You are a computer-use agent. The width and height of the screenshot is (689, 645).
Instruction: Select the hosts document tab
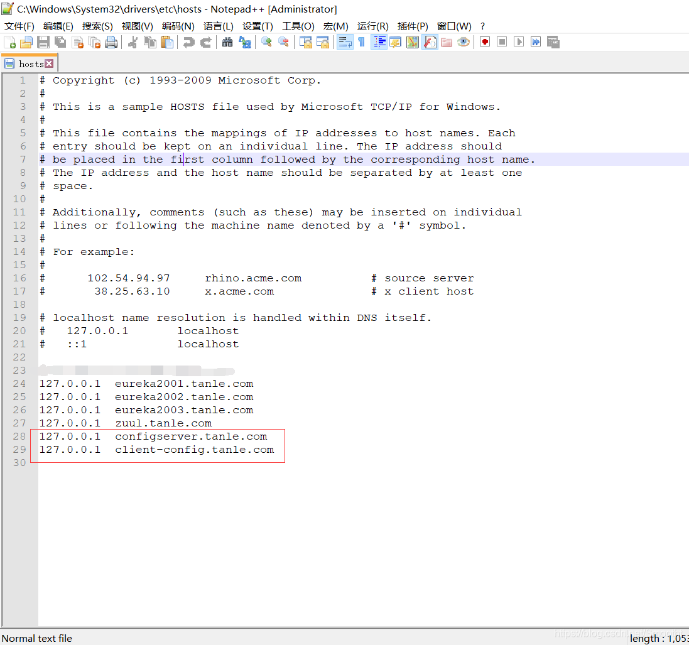coord(29,63)
